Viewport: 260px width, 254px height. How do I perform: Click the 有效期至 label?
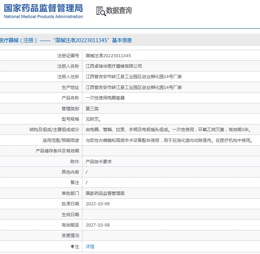[70, 225]
